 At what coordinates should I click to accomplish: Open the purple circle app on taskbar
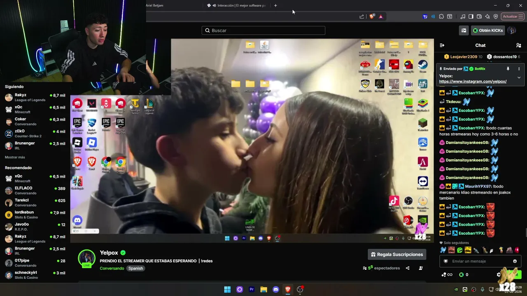[x=240, y=289]
